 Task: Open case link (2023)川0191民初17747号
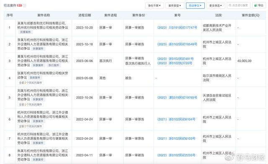tap(177, 28)
